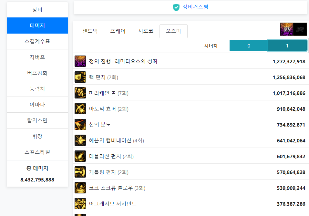This screenshot has height=216, width=309.
Task: Click the 코크 스크류 블로우 skill icon
Action: [x=80, y=188]
